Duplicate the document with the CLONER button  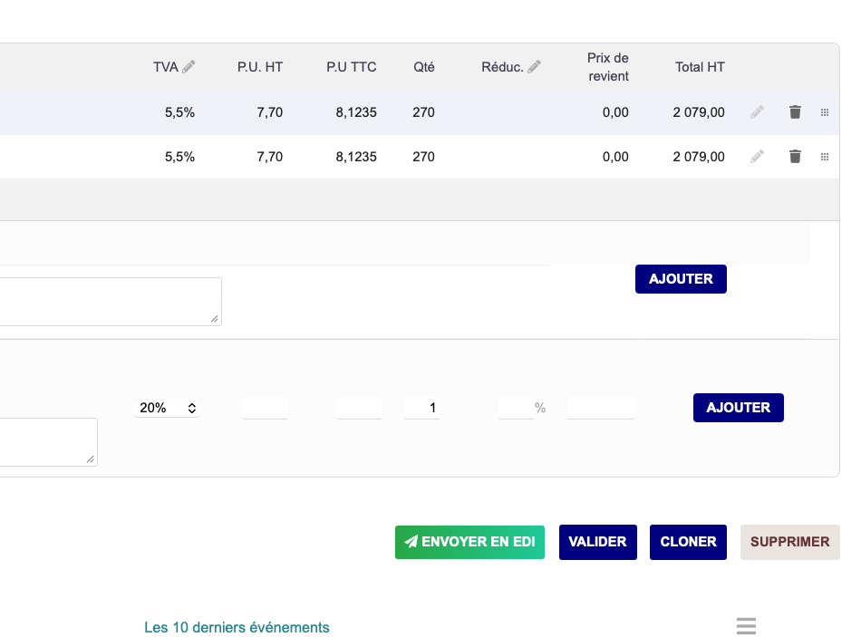[688, 542]
